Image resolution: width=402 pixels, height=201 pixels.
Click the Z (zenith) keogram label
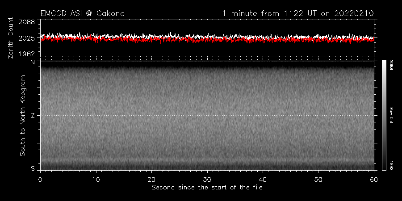(33, 115)
